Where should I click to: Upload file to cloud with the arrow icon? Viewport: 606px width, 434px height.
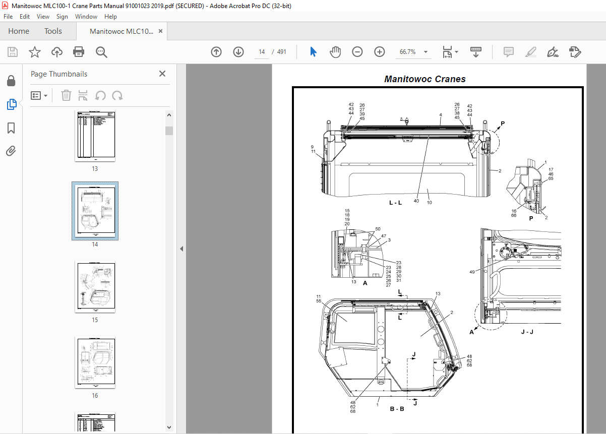(x=56, y=52)
